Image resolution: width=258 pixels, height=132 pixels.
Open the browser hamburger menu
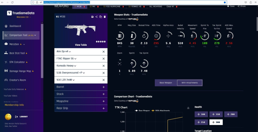click(255, 3)
